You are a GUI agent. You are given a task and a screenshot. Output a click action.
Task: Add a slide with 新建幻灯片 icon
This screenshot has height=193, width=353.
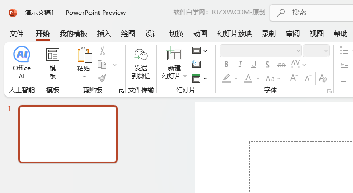coord(174,54)
